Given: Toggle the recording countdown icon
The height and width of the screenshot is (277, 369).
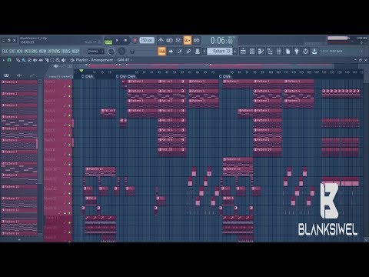Looking at the screenshot, I should [x=178, y=40].
